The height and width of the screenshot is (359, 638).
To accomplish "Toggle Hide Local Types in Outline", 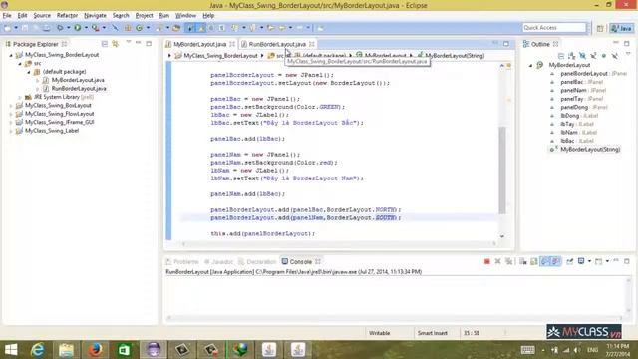I will [614, 56].
